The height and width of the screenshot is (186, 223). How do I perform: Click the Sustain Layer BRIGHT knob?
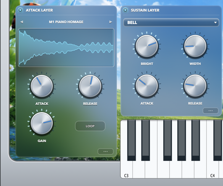(147, 46)
